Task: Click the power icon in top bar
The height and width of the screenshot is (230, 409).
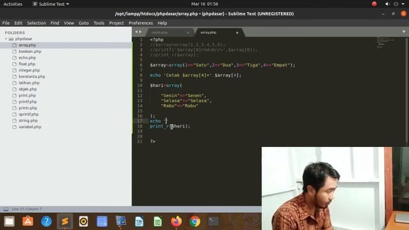Action: point(396,4)
